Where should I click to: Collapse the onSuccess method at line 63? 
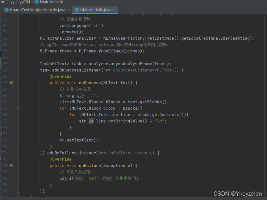(x=19, y=83)
